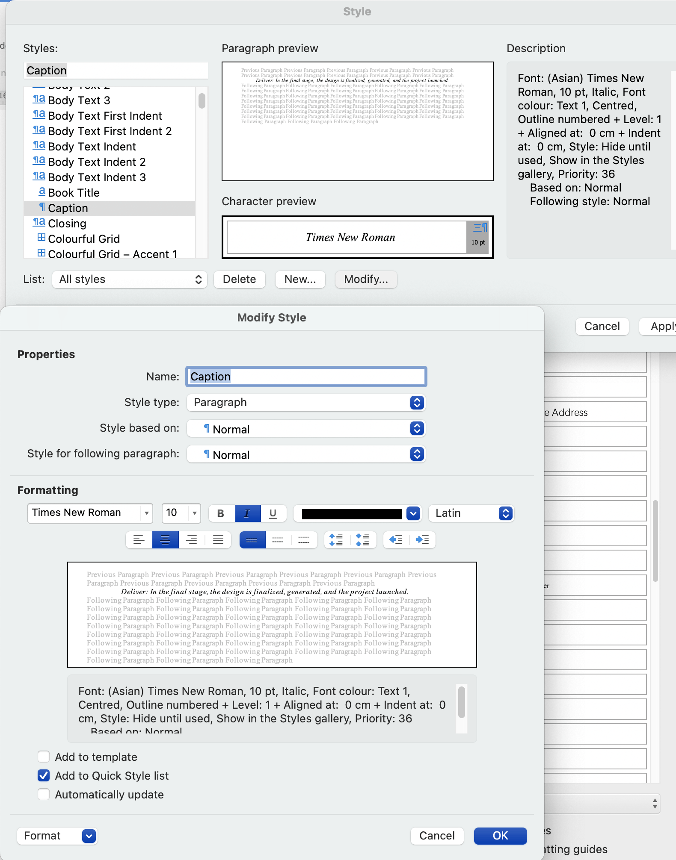Screen dimensions: 676x860
Task: Click the New... style button
Action: coord(300,280)
